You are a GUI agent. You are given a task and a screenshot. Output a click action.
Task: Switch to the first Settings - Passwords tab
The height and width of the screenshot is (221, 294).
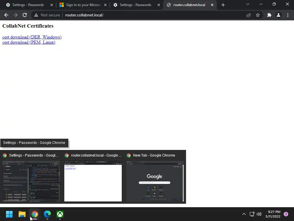28,5
